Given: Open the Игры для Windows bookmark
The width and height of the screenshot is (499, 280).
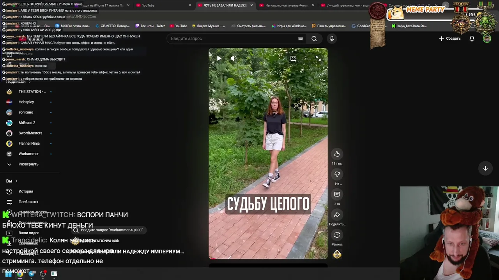Looking at the screenshot, I should tap(289, 26).
